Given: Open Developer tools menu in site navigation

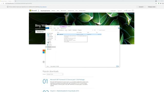Looking at the screenshot, I should (x=71, y=11).
